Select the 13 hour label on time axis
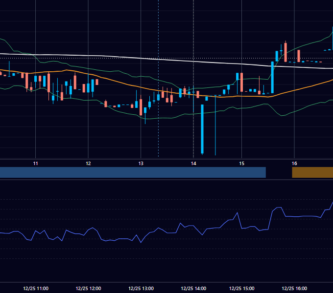This screenshot has height=293, width=333. coord(141,164)
